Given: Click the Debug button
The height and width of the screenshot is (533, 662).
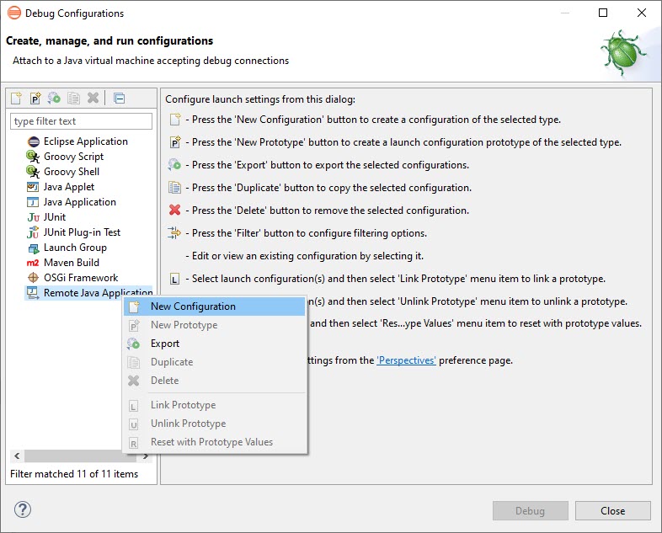Looking at the screenshot, I should (531, 511).
